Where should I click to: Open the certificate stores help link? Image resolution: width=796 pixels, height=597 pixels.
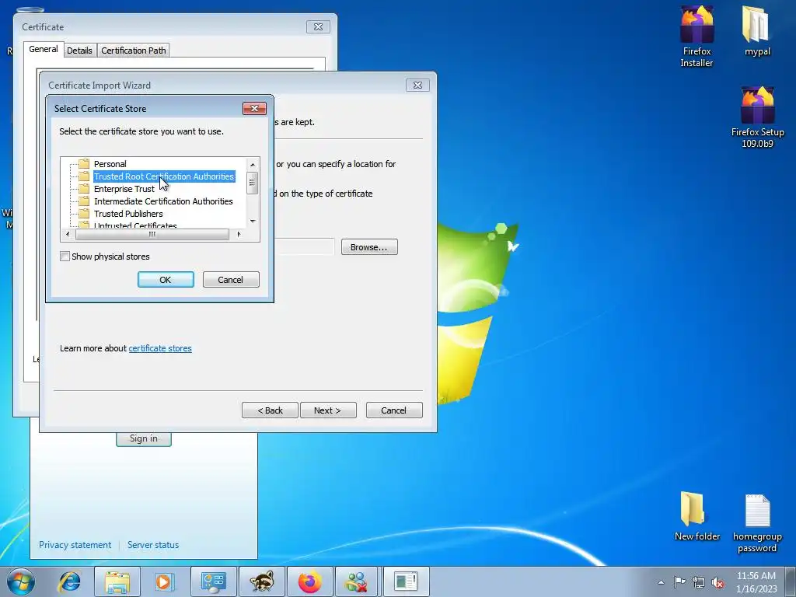160,348
